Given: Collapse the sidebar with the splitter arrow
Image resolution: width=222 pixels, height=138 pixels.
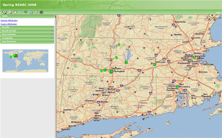Looking at the screenshot, I should pos(55,17).
